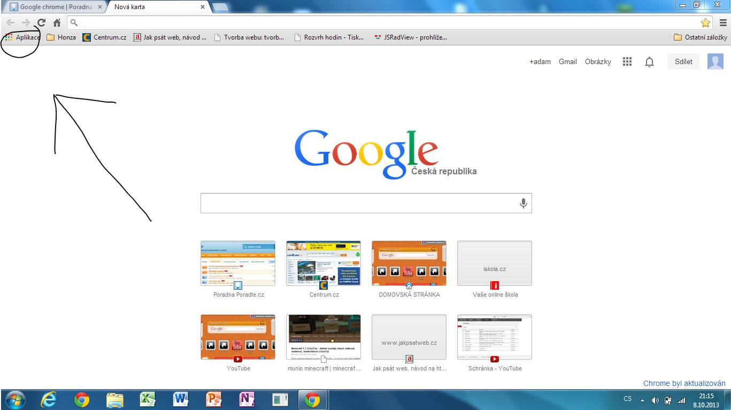This screenshot has height=410, width=731.
Task: Open the power plug tray icon
Action: tap(668, 400)
